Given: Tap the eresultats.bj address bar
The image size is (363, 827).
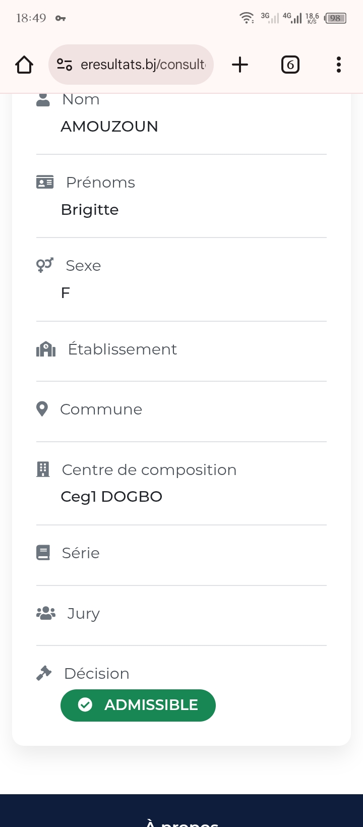Looking at the screenshot, I should pos(143,65).
